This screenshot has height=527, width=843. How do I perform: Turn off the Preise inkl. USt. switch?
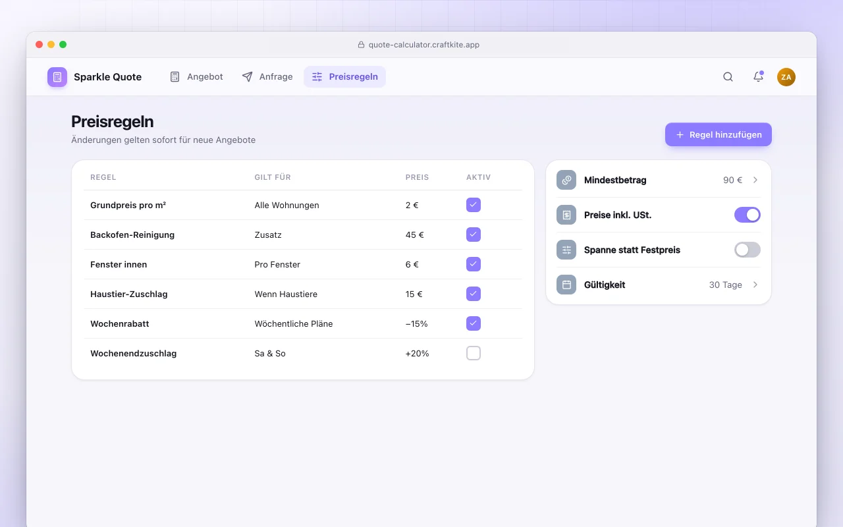(x=748, y=215)
